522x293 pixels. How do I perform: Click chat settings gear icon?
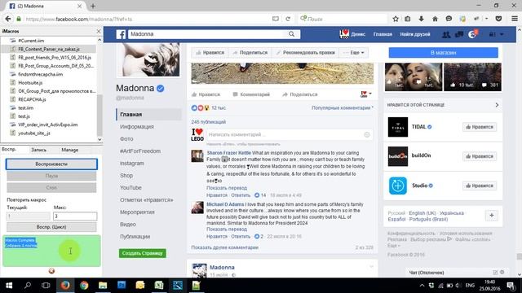click(502, 272)
